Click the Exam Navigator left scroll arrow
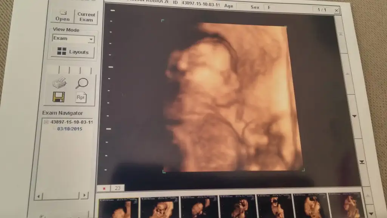Viewport: 387px width, 218px height. pos(39,196)
